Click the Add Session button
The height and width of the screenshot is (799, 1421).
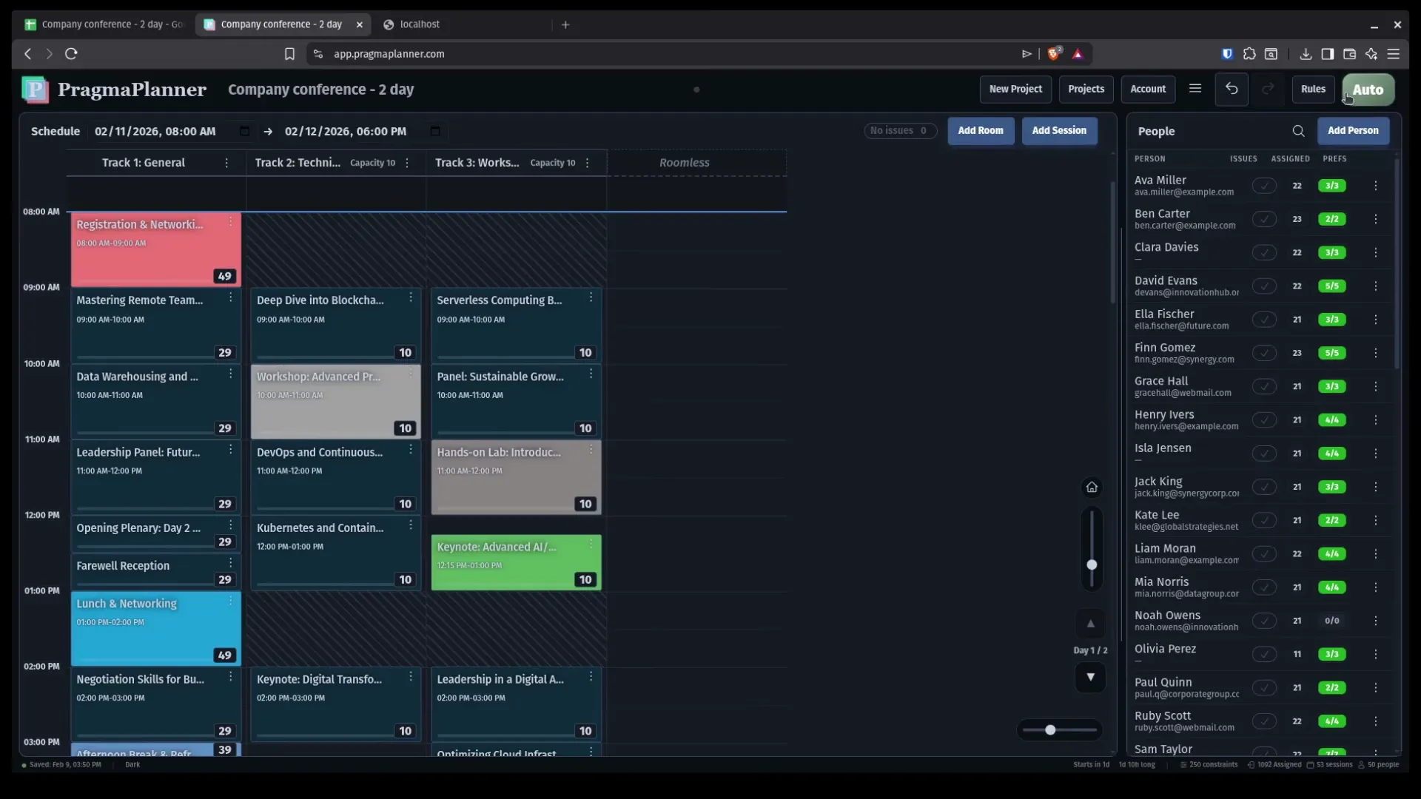tap(1059, 130)
